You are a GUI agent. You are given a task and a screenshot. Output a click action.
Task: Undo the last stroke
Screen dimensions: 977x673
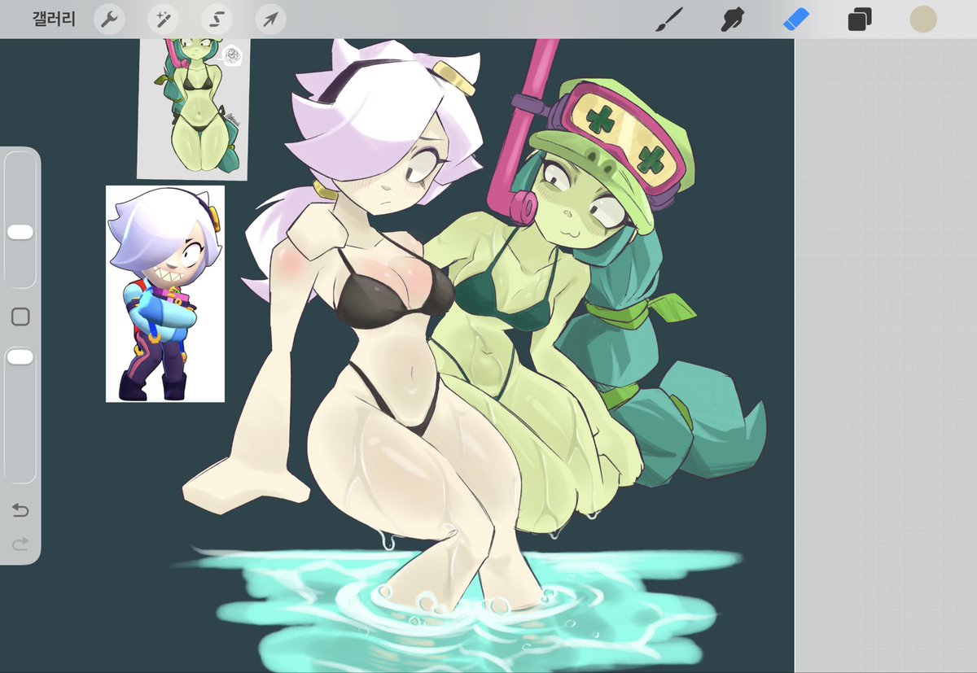[20, 510]
